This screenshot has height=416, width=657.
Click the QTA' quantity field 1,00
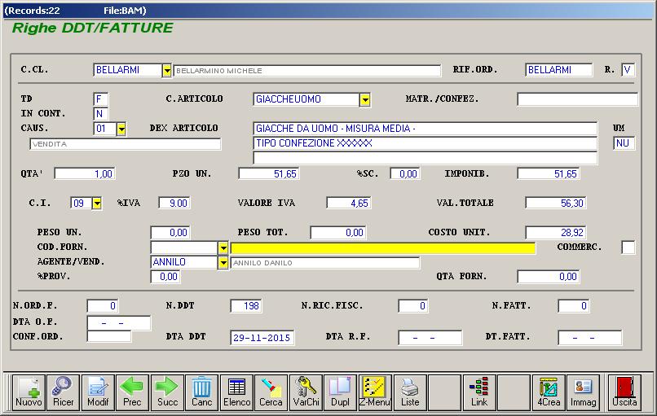pos(85,173)
